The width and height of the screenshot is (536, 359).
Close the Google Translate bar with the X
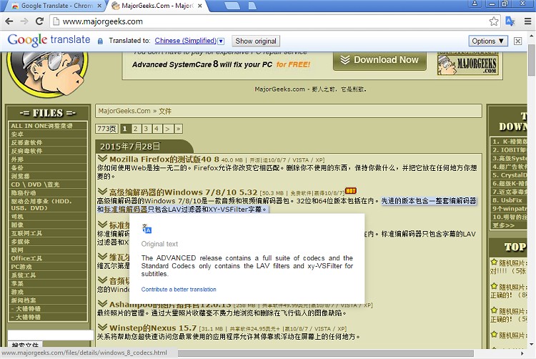[518, 41]
